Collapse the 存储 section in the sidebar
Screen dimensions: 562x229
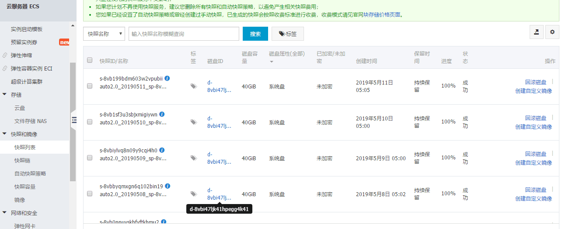(5, 95)
